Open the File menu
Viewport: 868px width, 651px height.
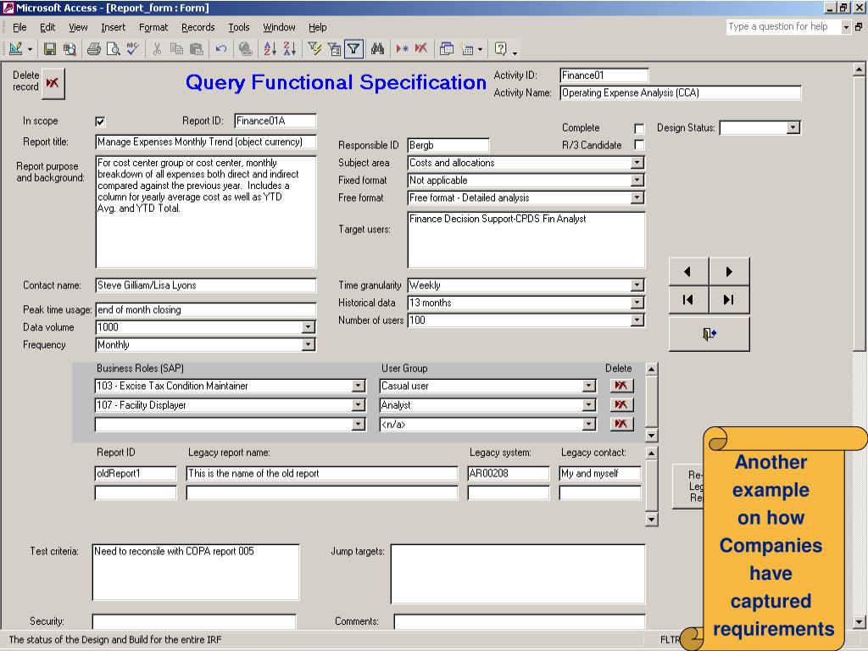[x=19, y=27]
